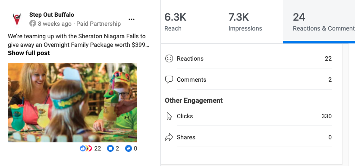Click the smiley Reactions icon

click(x=169, y=58)
